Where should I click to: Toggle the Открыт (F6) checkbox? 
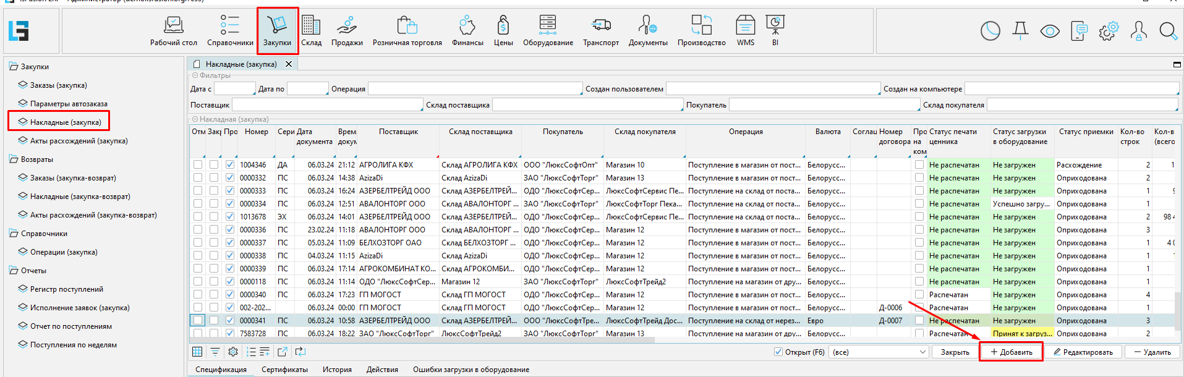(778, 352)
